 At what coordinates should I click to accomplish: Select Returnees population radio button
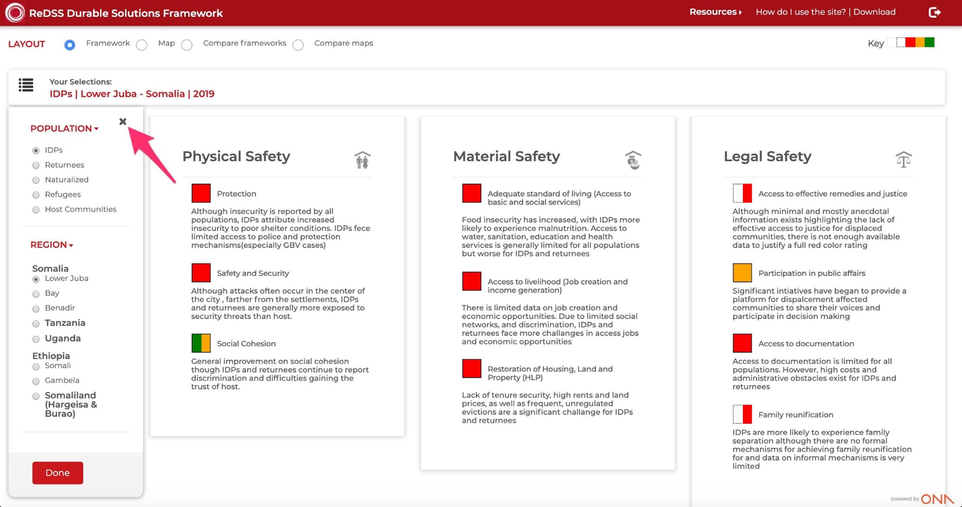36,166
